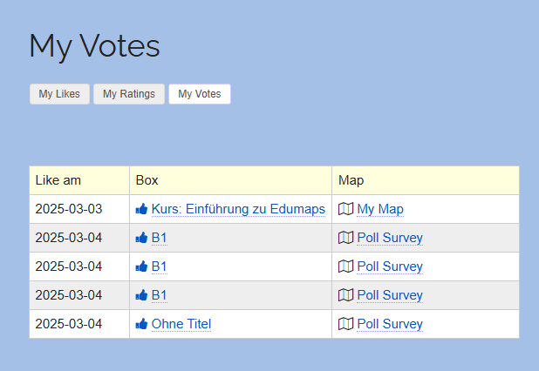This screenshot has width=539, height=371.
Task: Select the My Votes tab
Action: tap(200, 94)
